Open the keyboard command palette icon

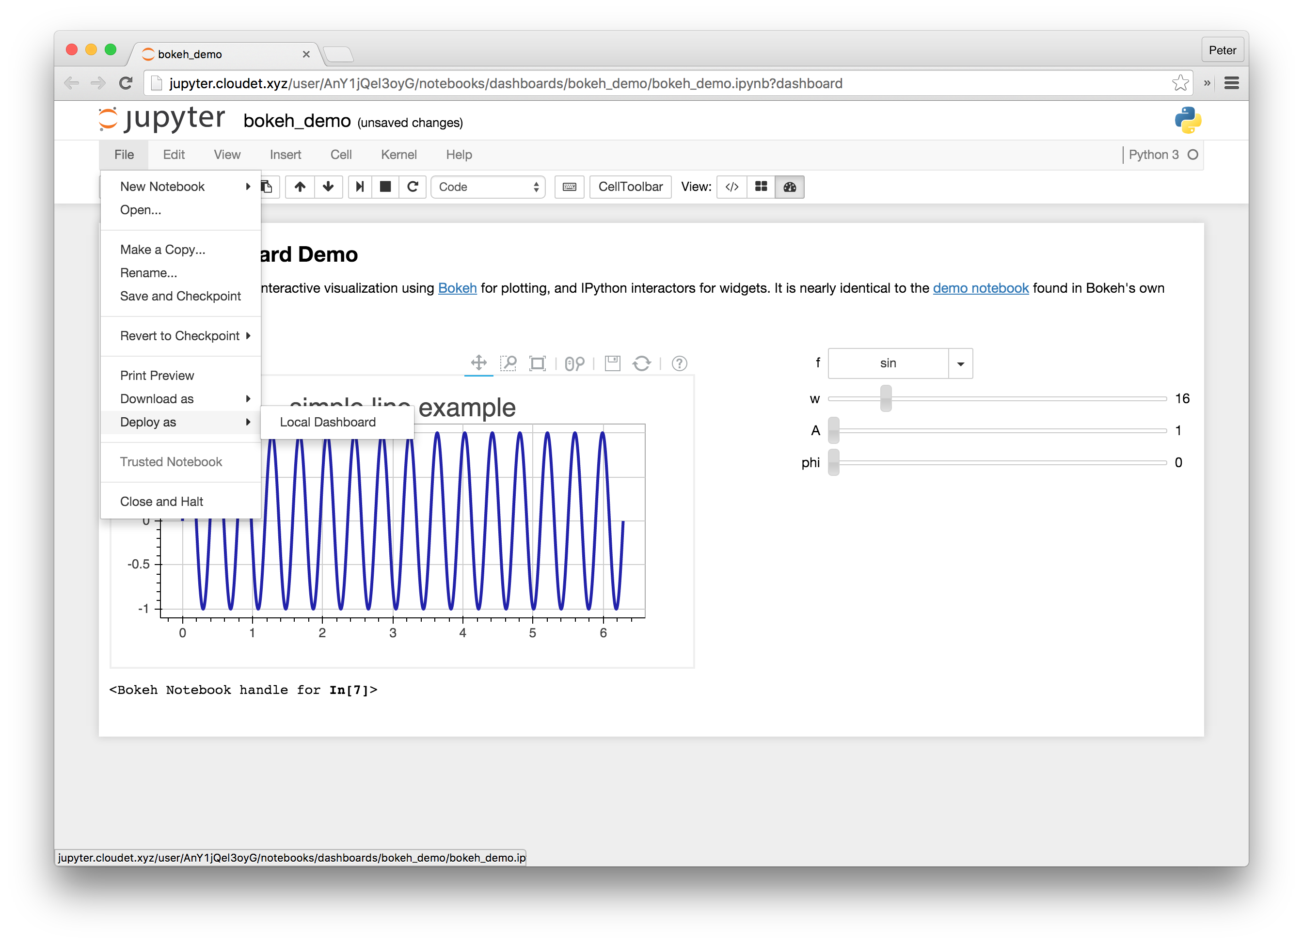click(x=569, y=187)
